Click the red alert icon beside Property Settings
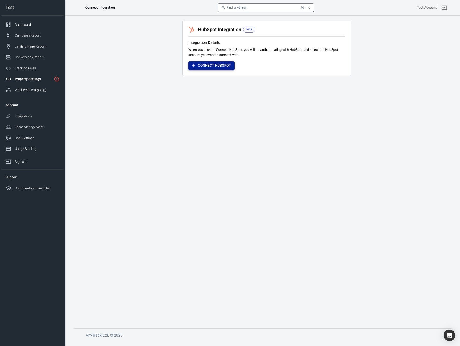 pos(57,79)
